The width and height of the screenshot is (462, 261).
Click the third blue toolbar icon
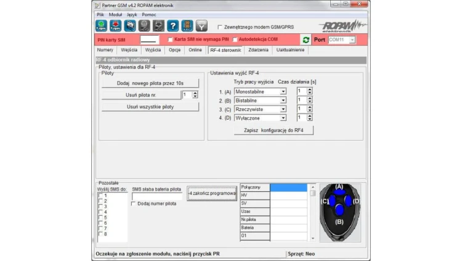pyautogui.click(x=129, y=26)
